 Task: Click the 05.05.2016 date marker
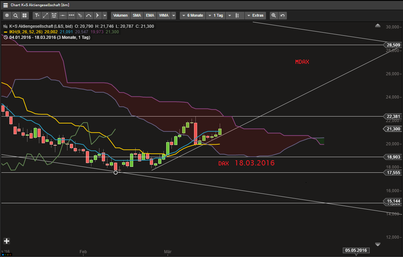356,250
